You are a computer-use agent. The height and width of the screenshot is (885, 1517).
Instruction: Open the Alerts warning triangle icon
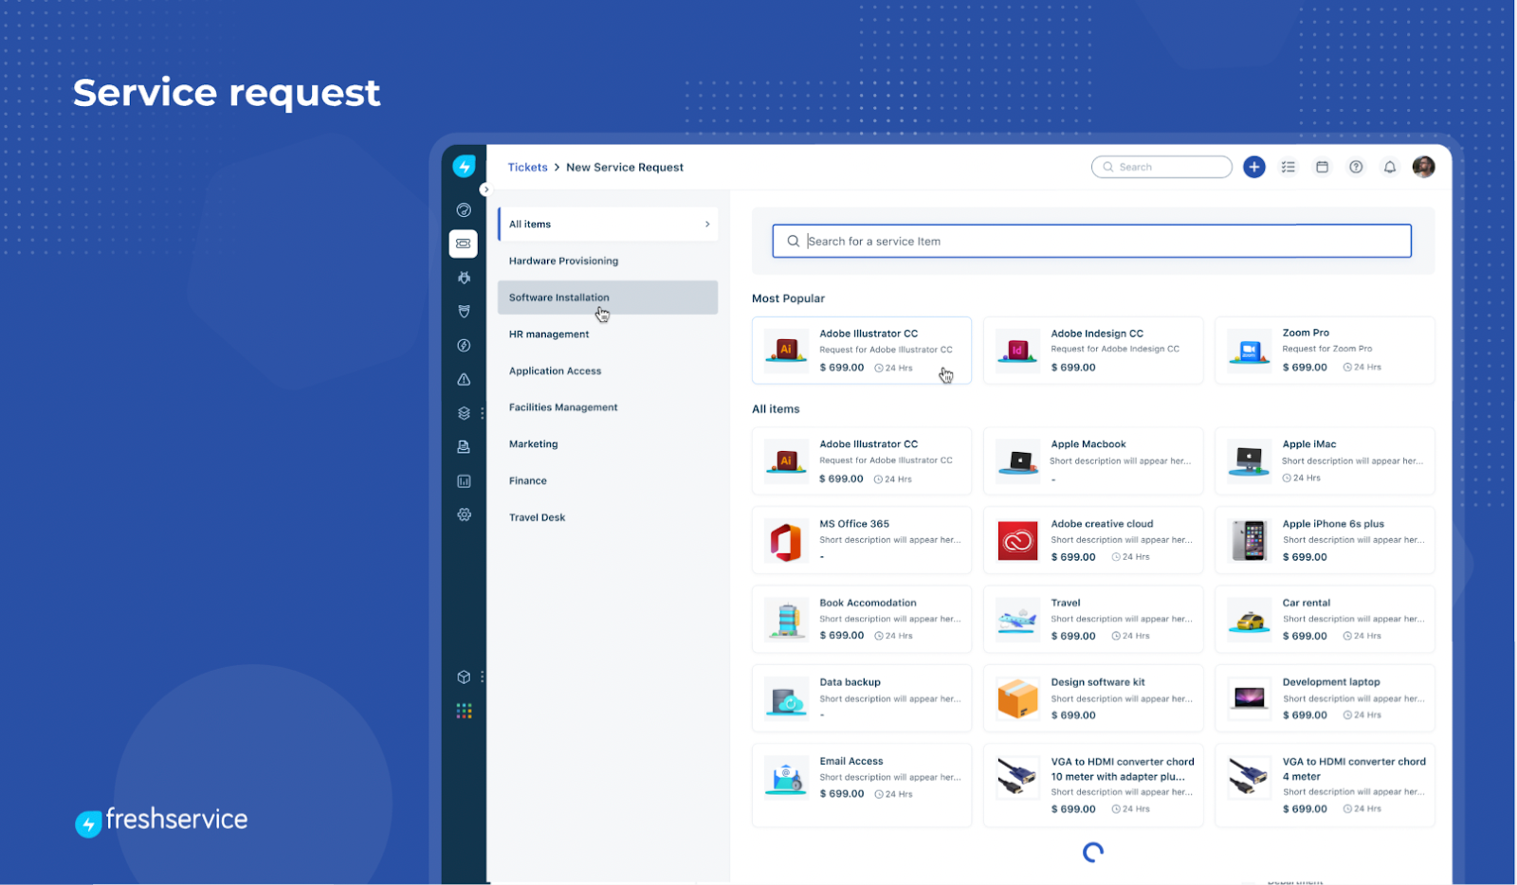[x=464, y=379]
